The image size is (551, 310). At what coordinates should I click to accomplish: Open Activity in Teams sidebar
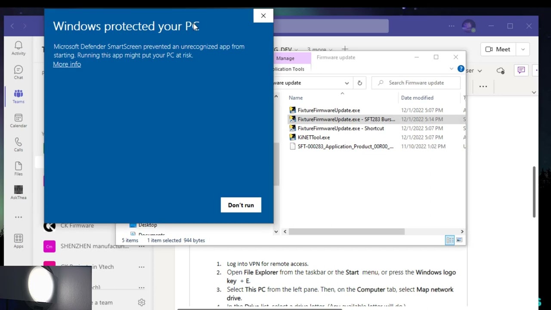click(x=19, y=48)
